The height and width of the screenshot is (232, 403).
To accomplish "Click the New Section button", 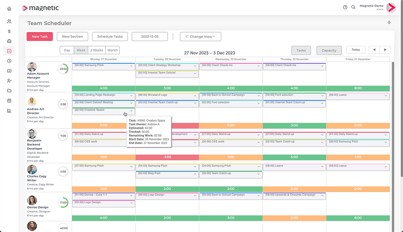I will pyautogui.click(x=72, y=37).
